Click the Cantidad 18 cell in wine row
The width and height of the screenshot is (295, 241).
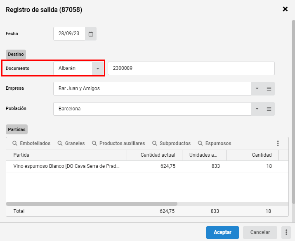(x=269, y=166)
